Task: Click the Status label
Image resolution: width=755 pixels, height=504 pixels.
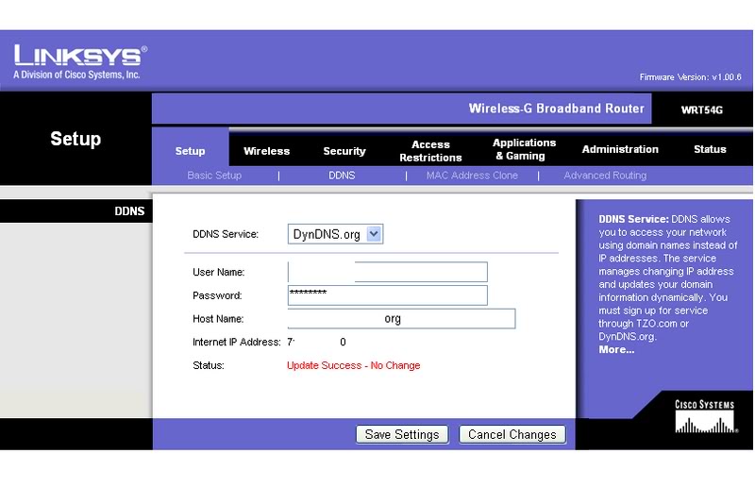Action: click(x=209, y=365)
